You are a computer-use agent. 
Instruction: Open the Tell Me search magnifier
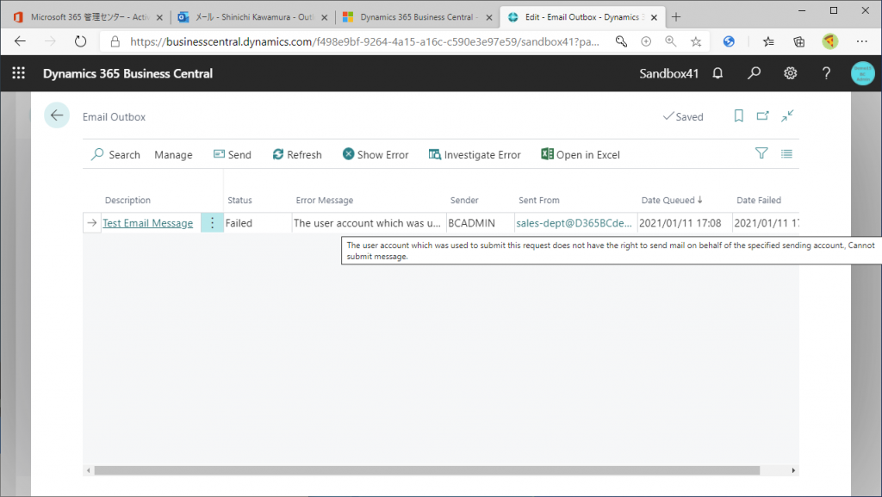point(755,73)
